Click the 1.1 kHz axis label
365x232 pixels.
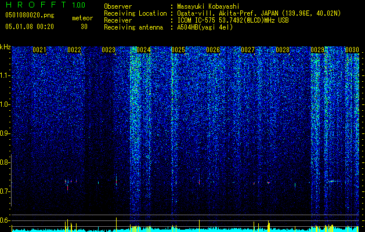5,75
